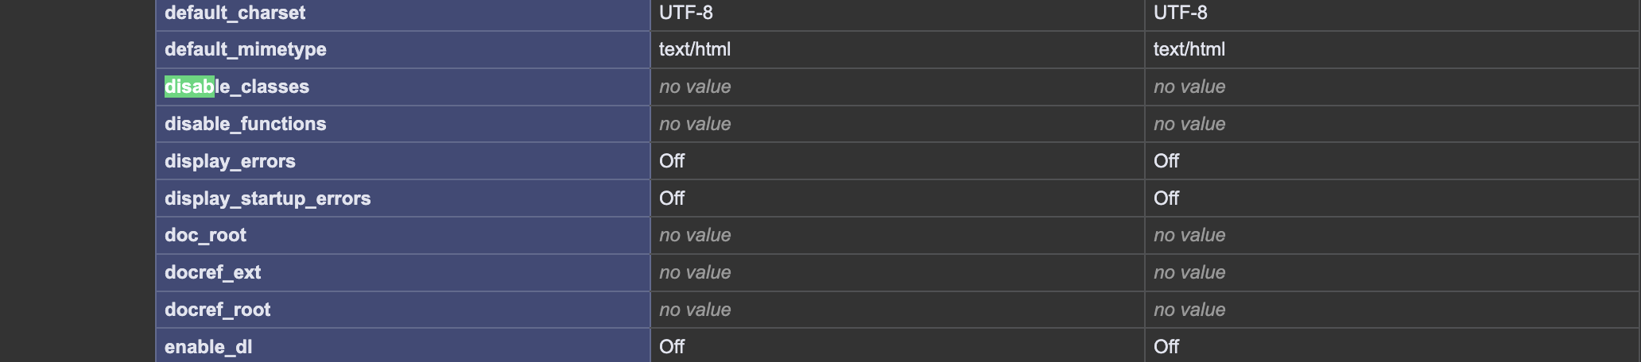Image resolution: width=1641 pixels, height=362 pixels.
Task: Select first Off value for display_errors
Action: point(671,161)
